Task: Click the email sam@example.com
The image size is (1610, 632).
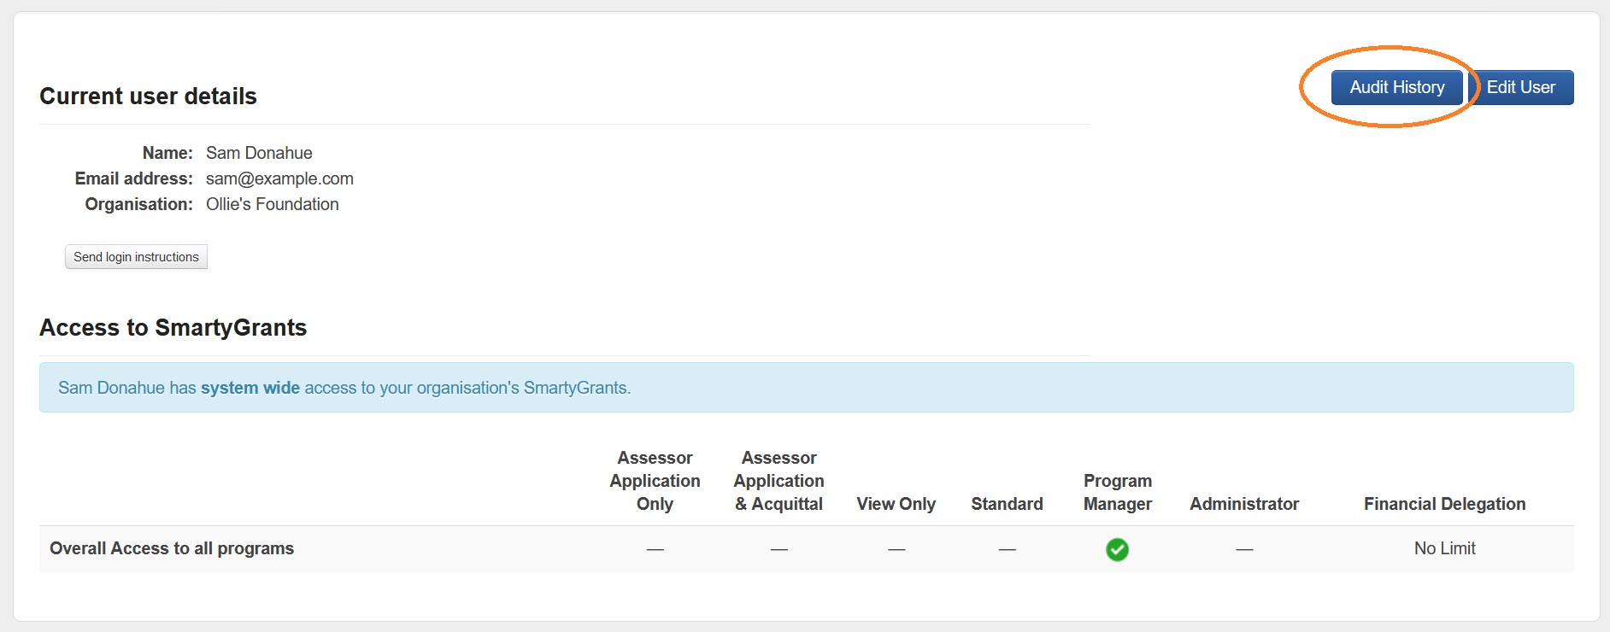Action: pyautogui.click(x=279, y=178)
